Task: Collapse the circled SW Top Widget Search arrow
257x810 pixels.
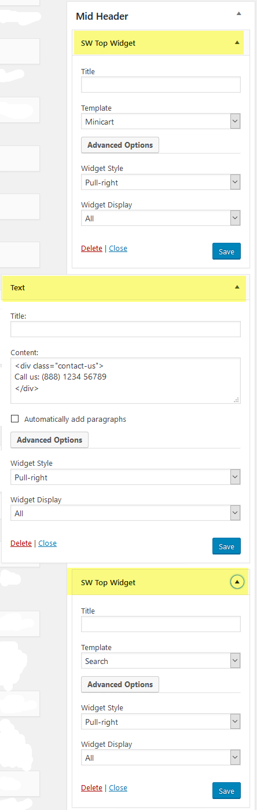Action: pyautogui.click(x=237, y=582)
